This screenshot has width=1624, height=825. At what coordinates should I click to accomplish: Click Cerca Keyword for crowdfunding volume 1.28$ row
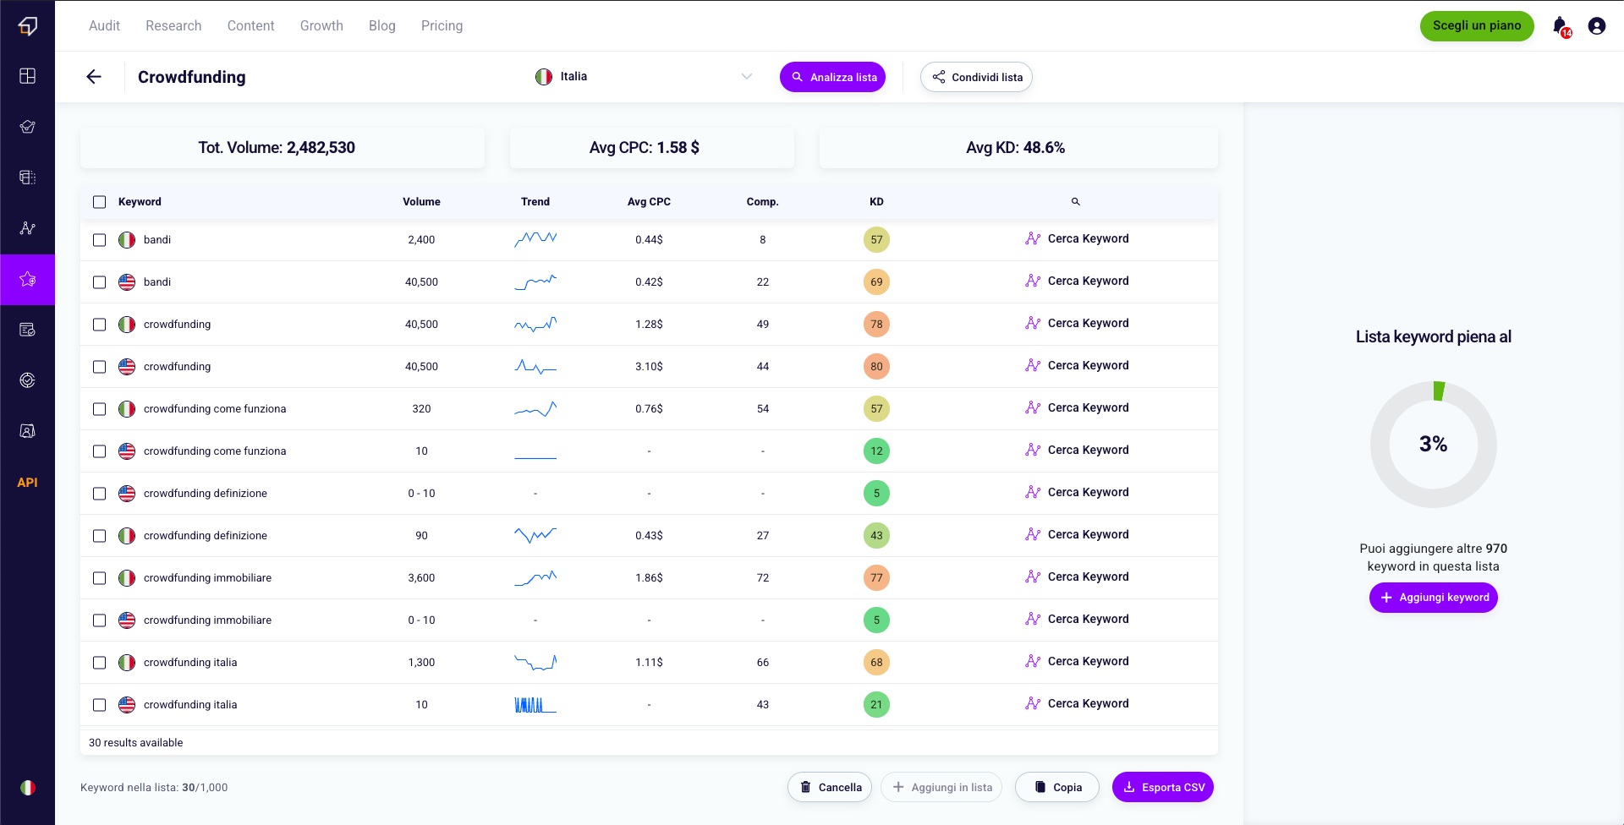1077,323
